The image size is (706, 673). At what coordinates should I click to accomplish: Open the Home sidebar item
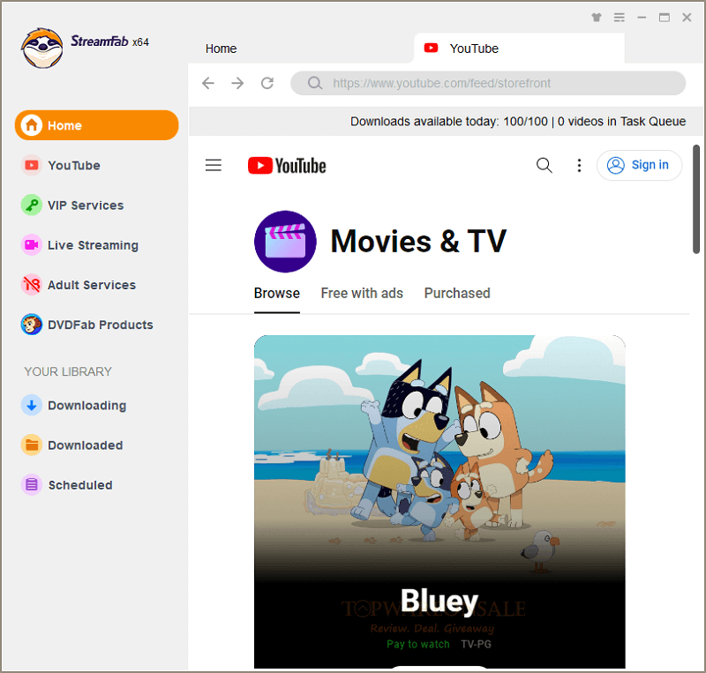(x=97, y=125)
